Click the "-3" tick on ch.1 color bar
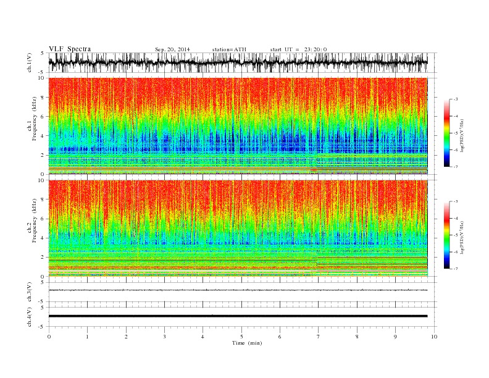489x378 pixels. (x=456, y=99)
